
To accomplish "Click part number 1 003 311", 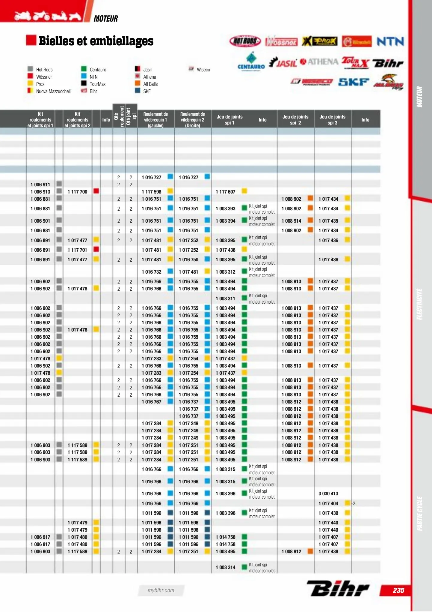I will point(226,298).
